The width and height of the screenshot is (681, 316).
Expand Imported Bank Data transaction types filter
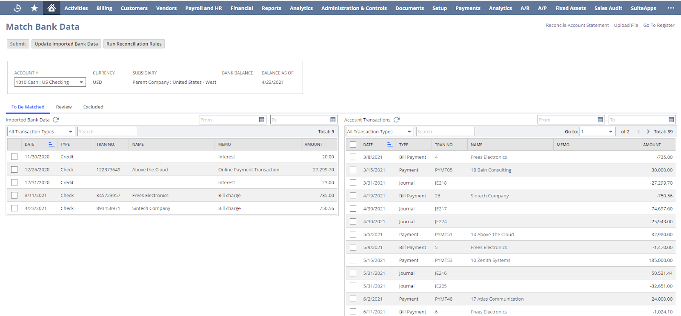(x=41, y=132)
